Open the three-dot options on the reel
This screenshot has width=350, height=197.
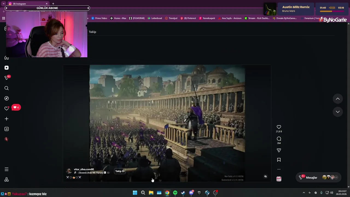tap(279, 169)
